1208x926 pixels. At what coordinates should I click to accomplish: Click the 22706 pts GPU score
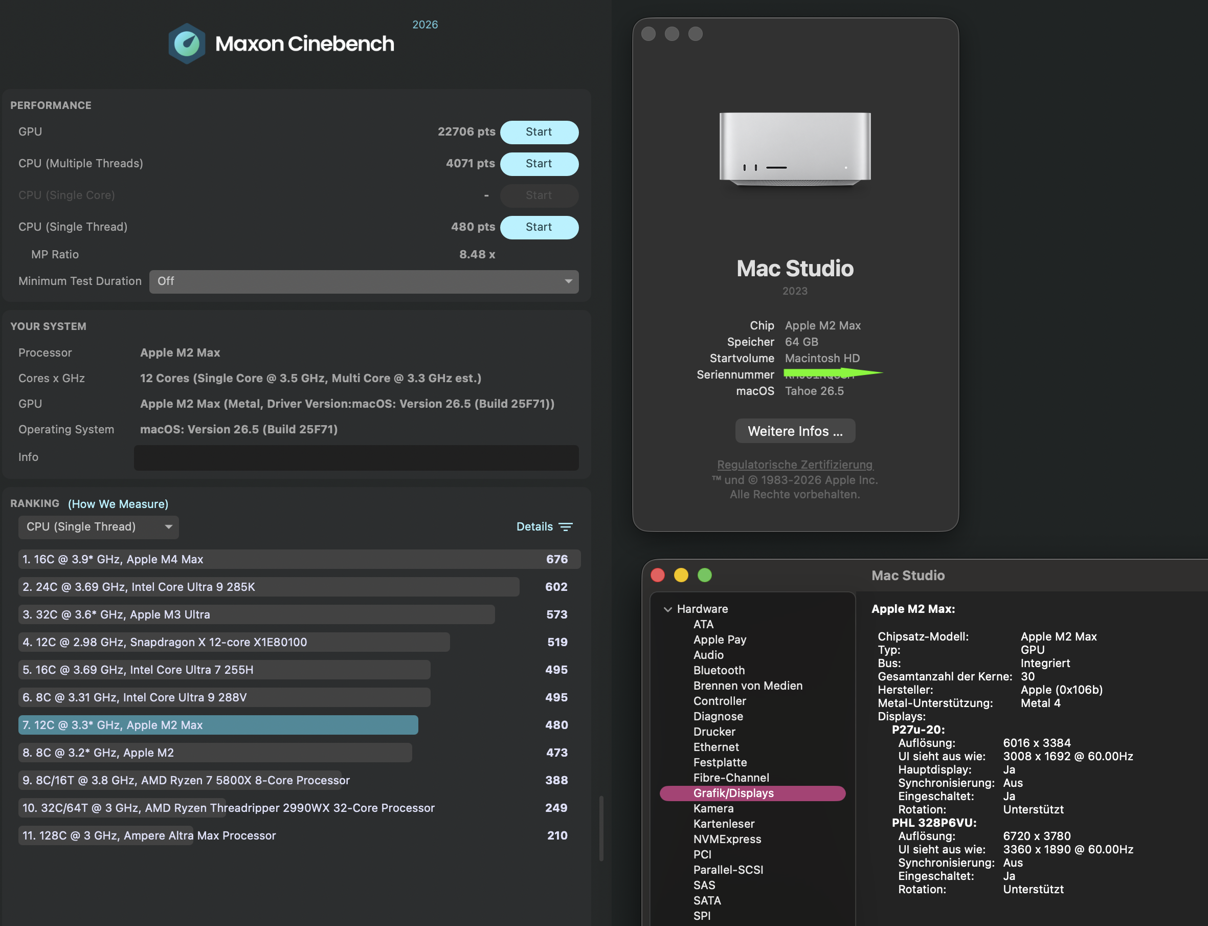click(x=466, y=131)
